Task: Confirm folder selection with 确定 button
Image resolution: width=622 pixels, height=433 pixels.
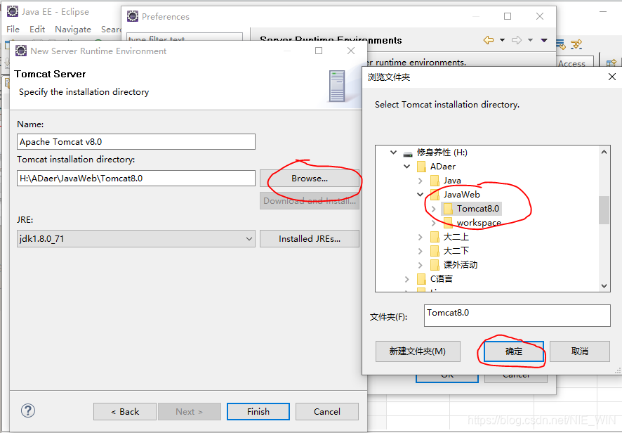Action: click(x=514, y=351)
